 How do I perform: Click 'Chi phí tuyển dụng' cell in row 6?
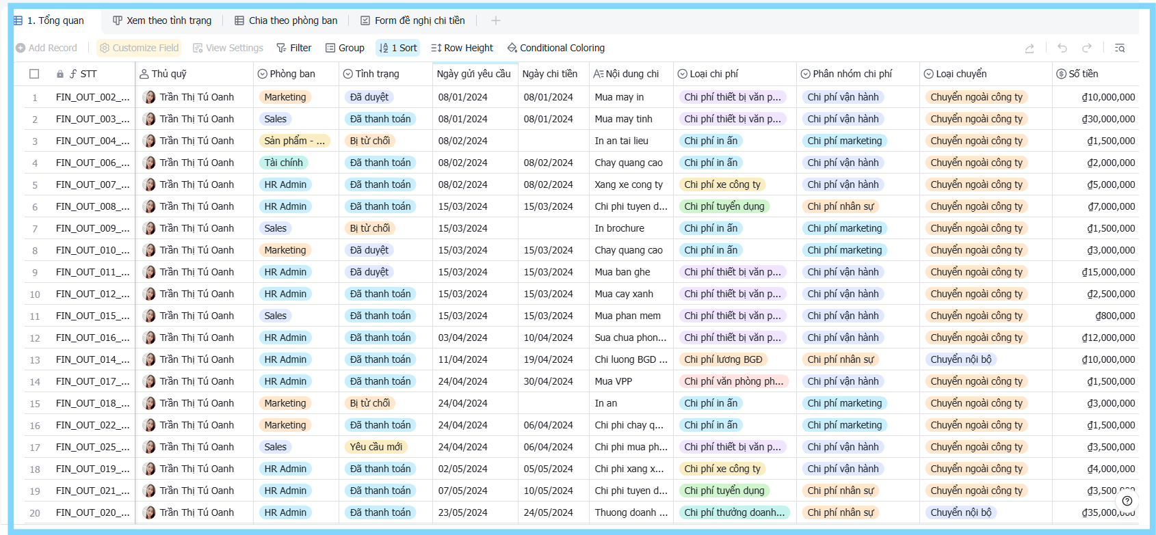724,206
